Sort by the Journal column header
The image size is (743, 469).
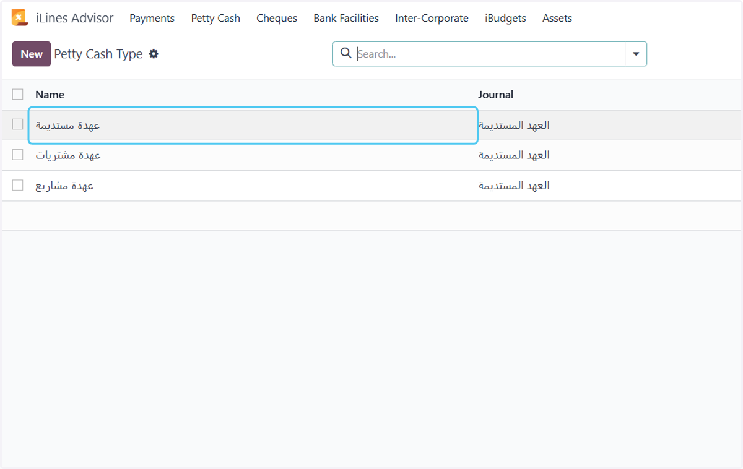(495, 95)
